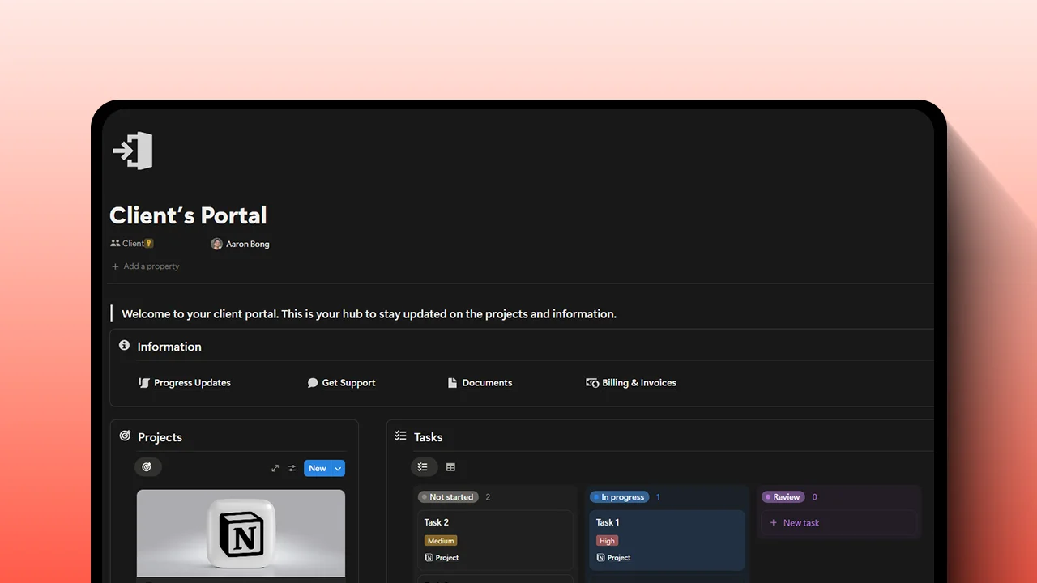Open the Documents link
This screenshot has width=1037, height=583.
coord(487,383)
